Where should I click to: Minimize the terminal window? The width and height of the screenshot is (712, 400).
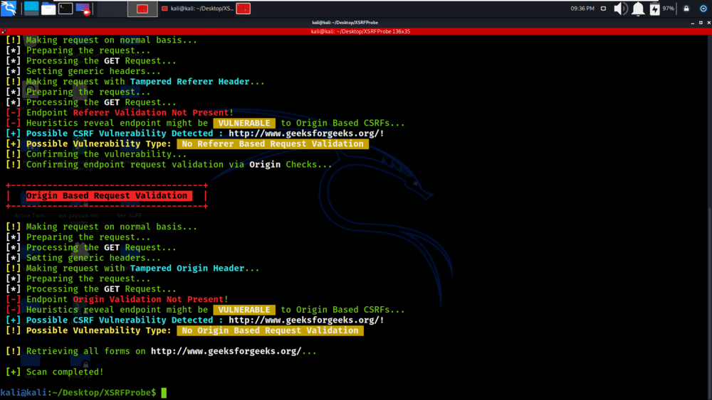693,23
